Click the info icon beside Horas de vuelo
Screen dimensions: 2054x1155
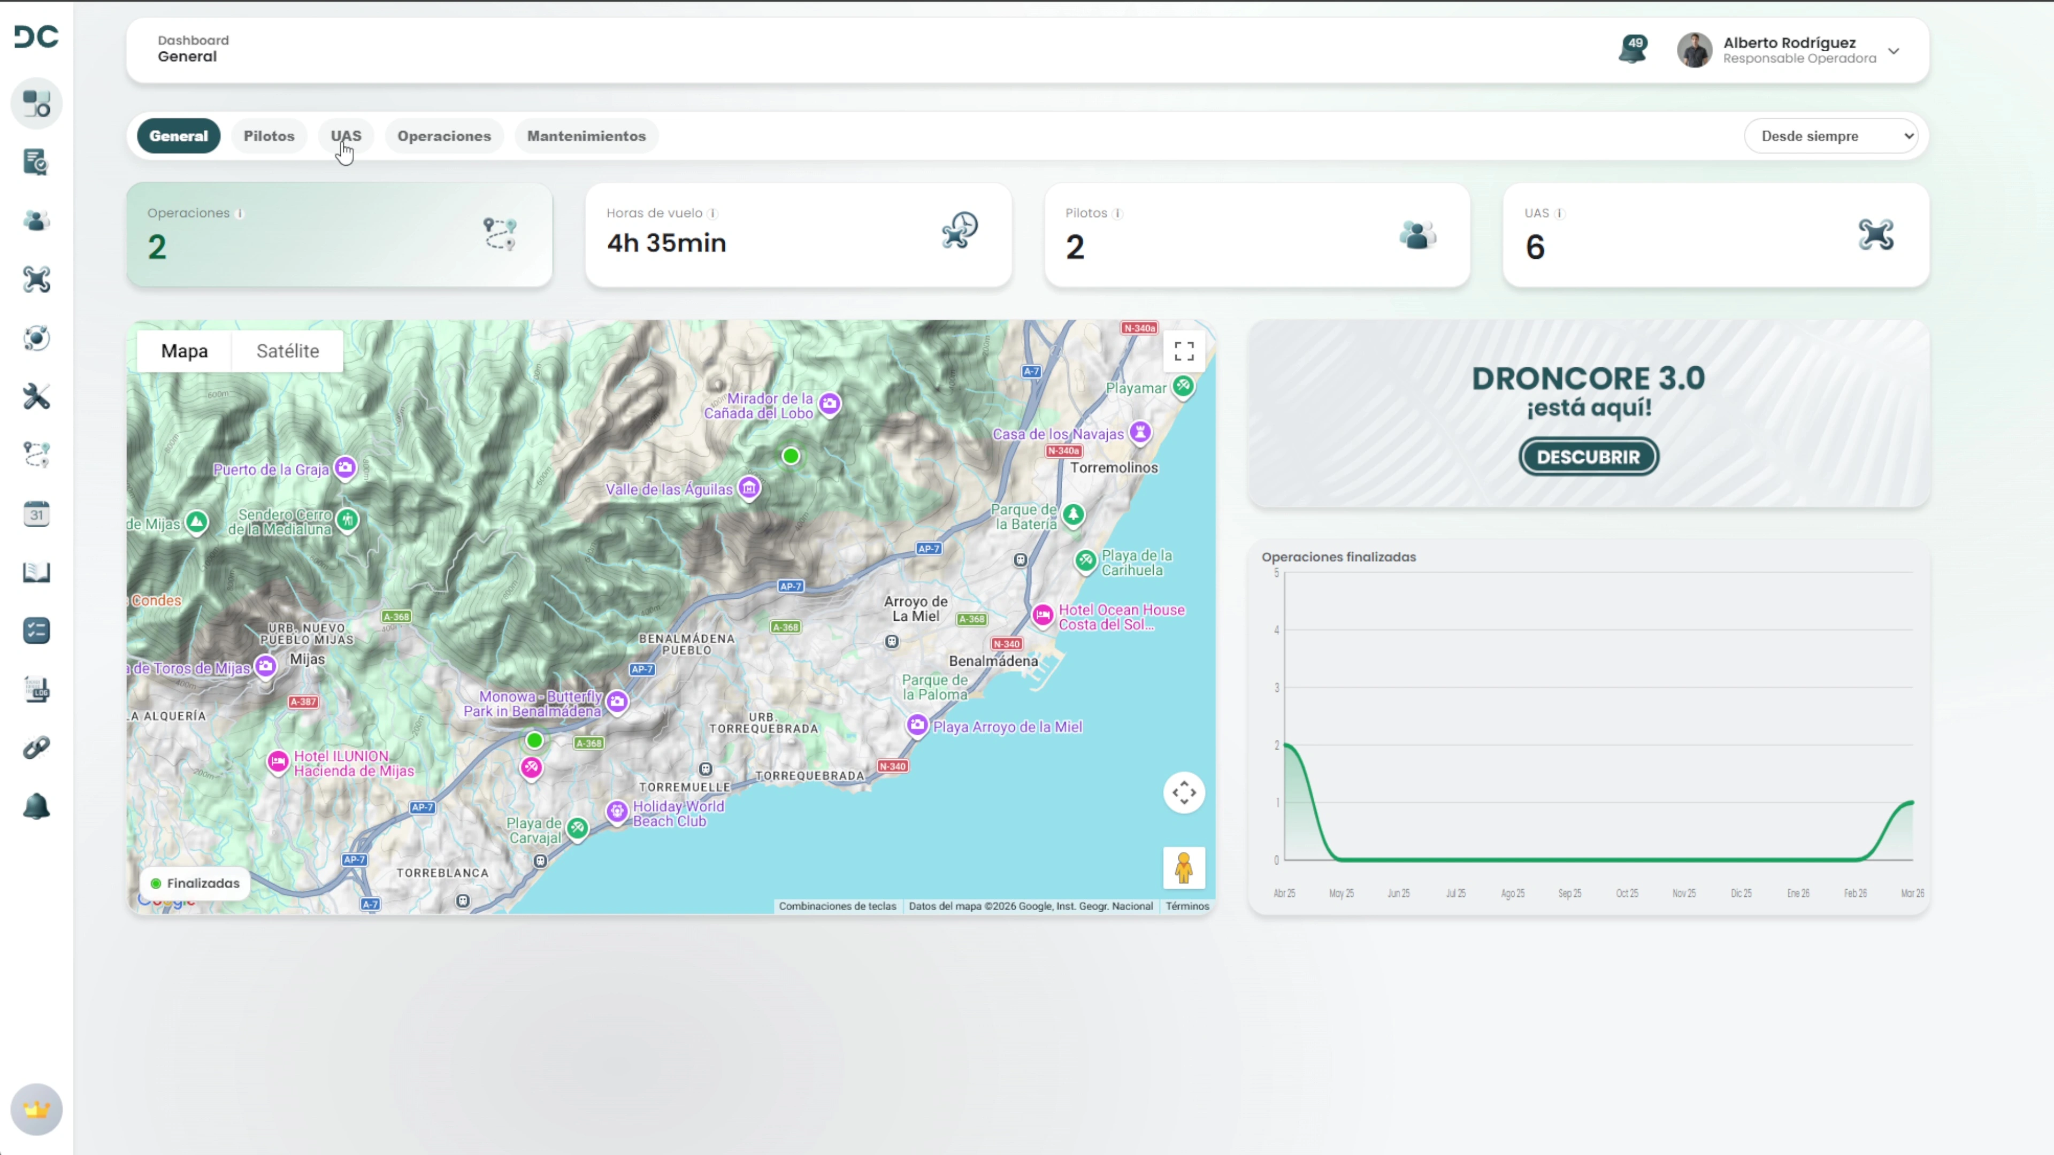[713, 214]
